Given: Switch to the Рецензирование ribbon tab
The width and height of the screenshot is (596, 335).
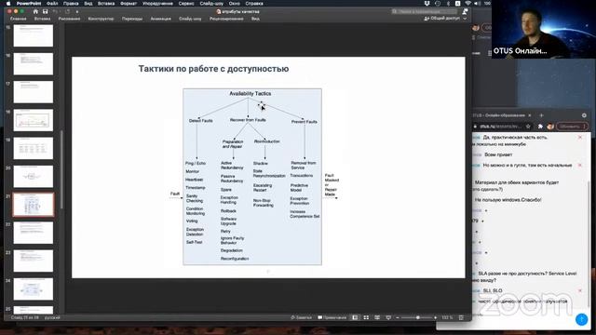Looking at the screenshot, I should (x=226, y=19).
